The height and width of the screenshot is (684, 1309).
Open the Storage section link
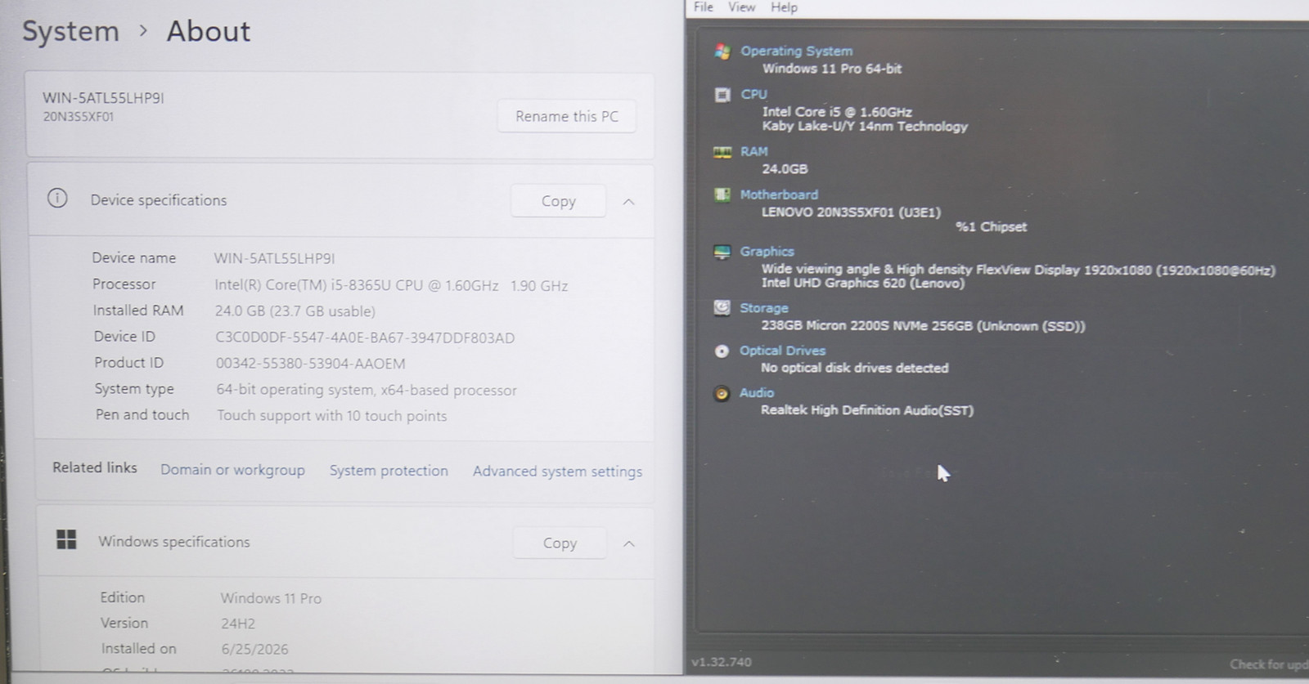pyautogui.click(x=764, y=308)
